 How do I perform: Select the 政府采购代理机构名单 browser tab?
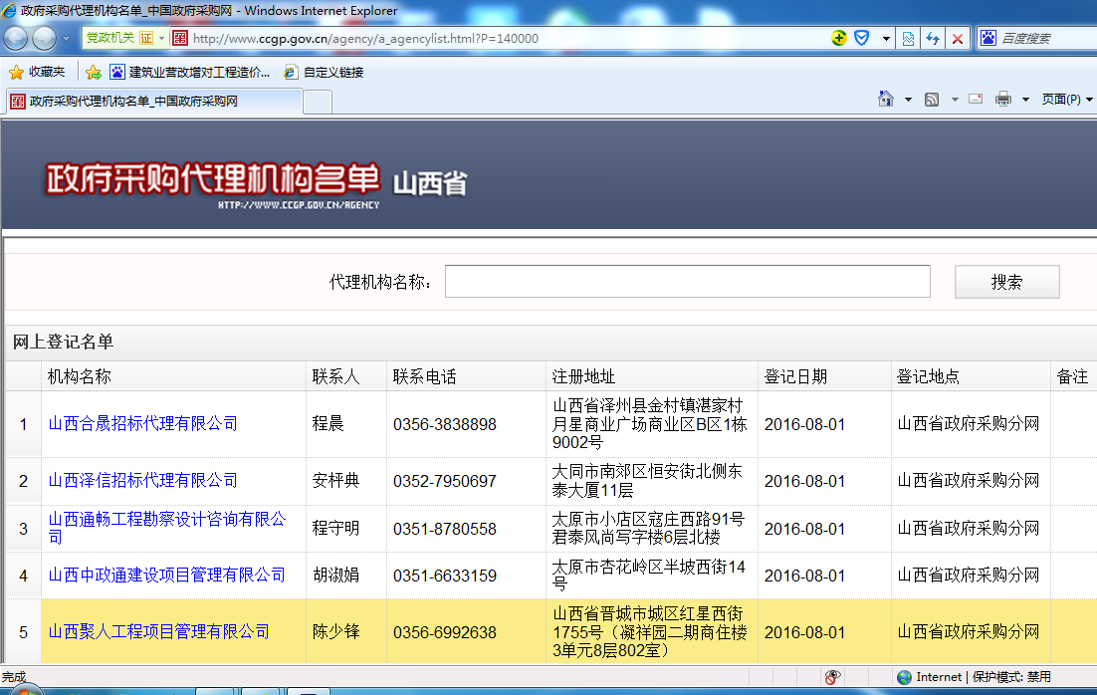click(154, 102)
